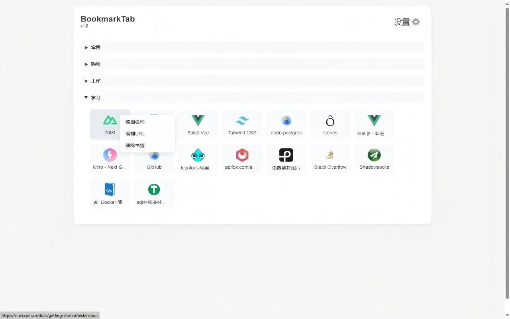The width and height of the screenshot is (510, 319).
Task: Click the GitHub bookmark label
Action: (x=154, y=167)
